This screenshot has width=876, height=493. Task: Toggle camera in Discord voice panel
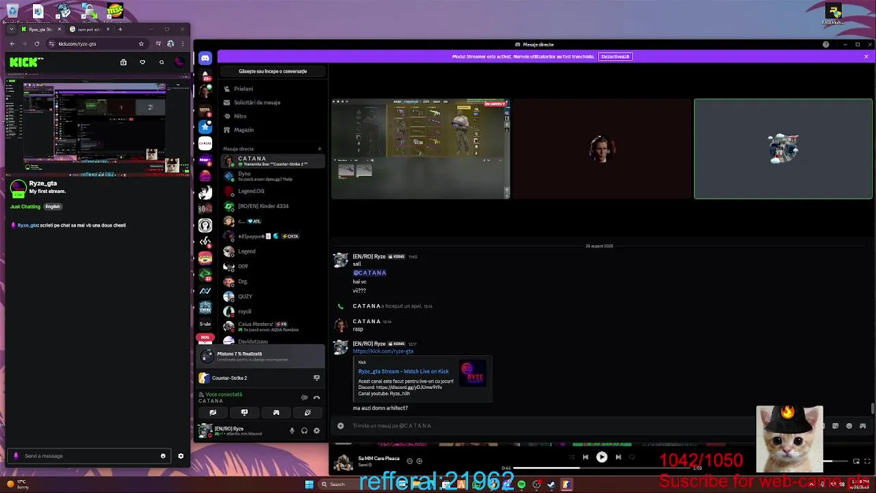tap(213, 412)
